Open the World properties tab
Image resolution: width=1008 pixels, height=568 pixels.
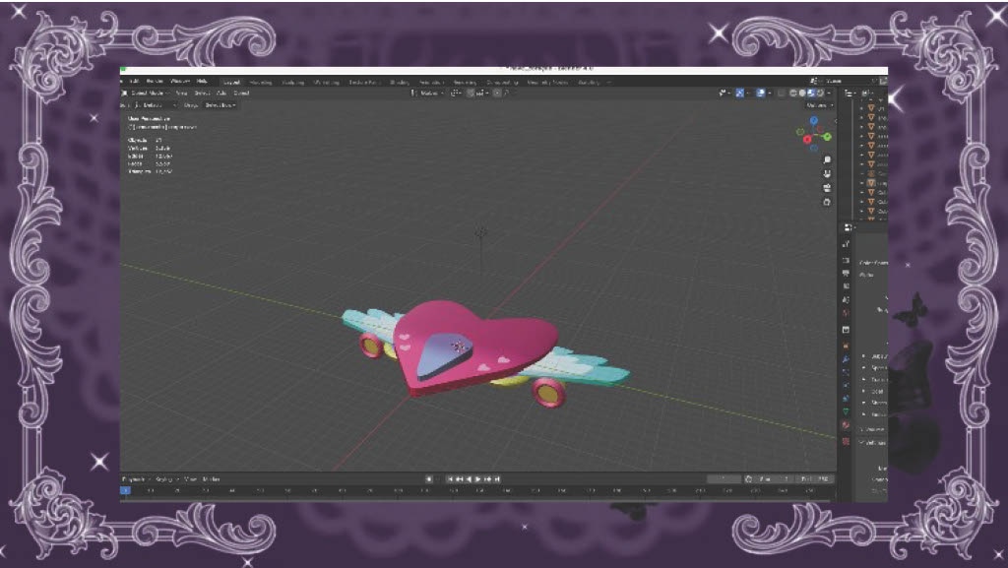point(846,314)
